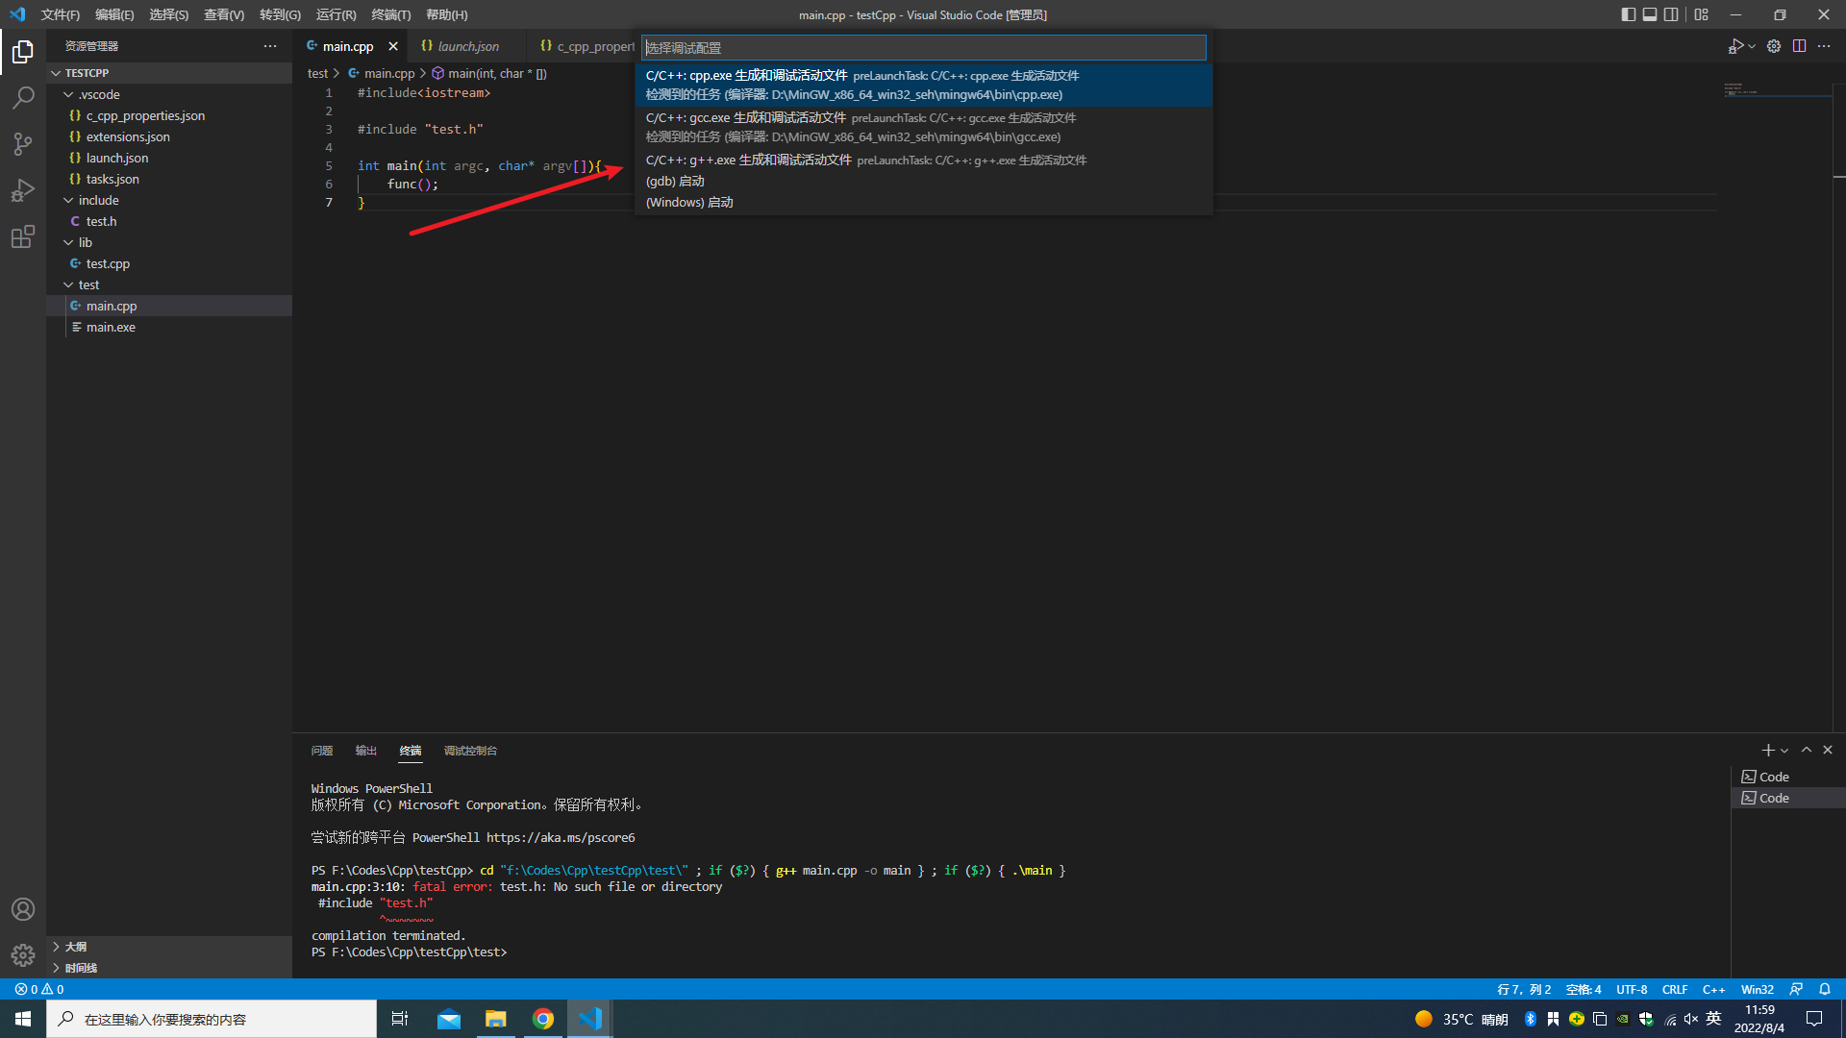This screenshot has height=1038, width=1846.
Task: Choose the (gdb) 启动 debug configuration
Action: coord(675,181)
